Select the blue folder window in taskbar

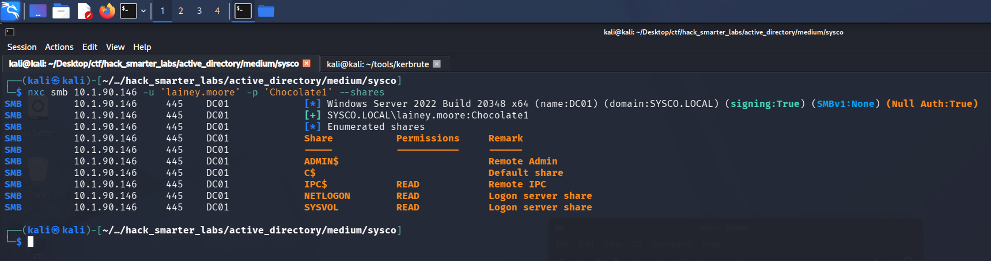266,11
